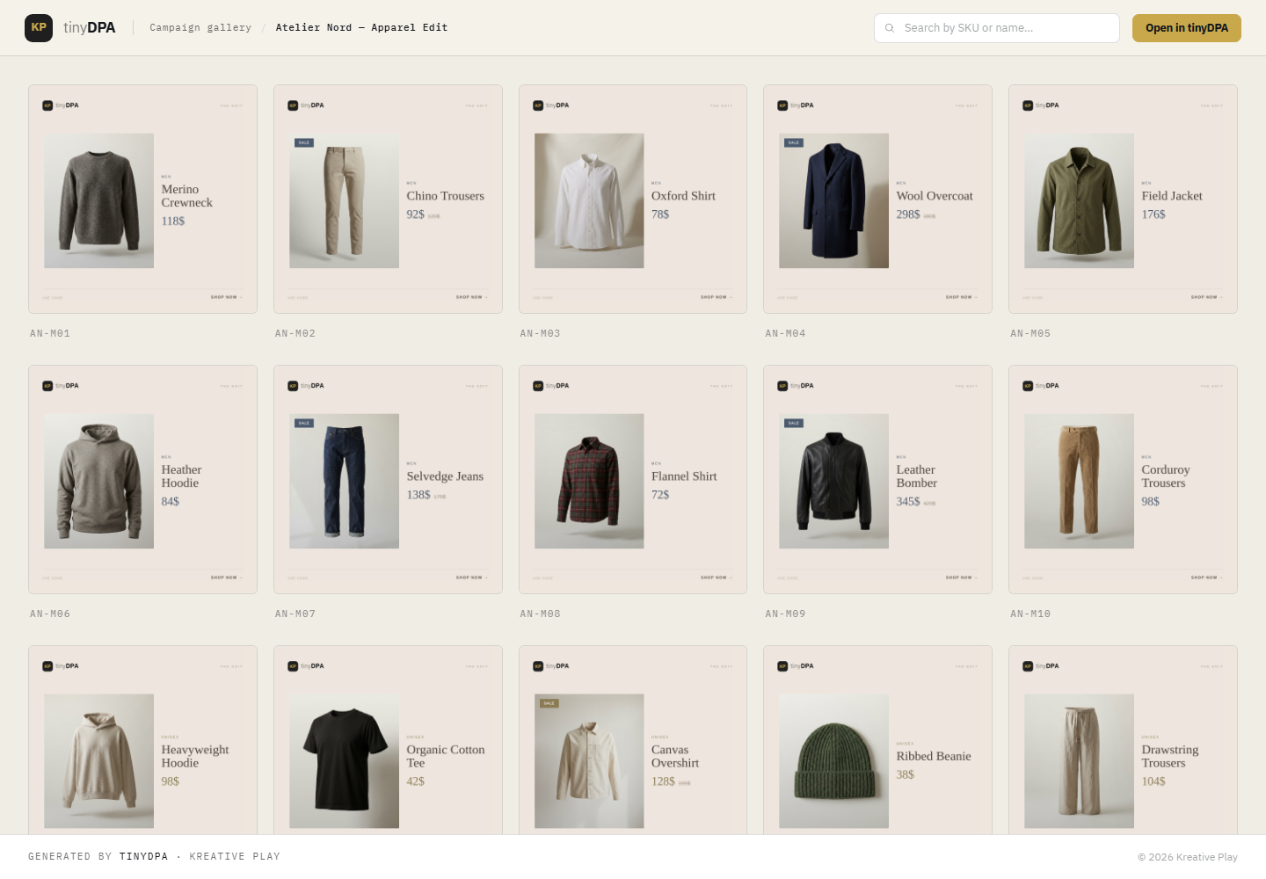This screenshot has height=879, width=1266.
Task: Click the SKU label AN-M10
Action: (x=1030, y=614)
